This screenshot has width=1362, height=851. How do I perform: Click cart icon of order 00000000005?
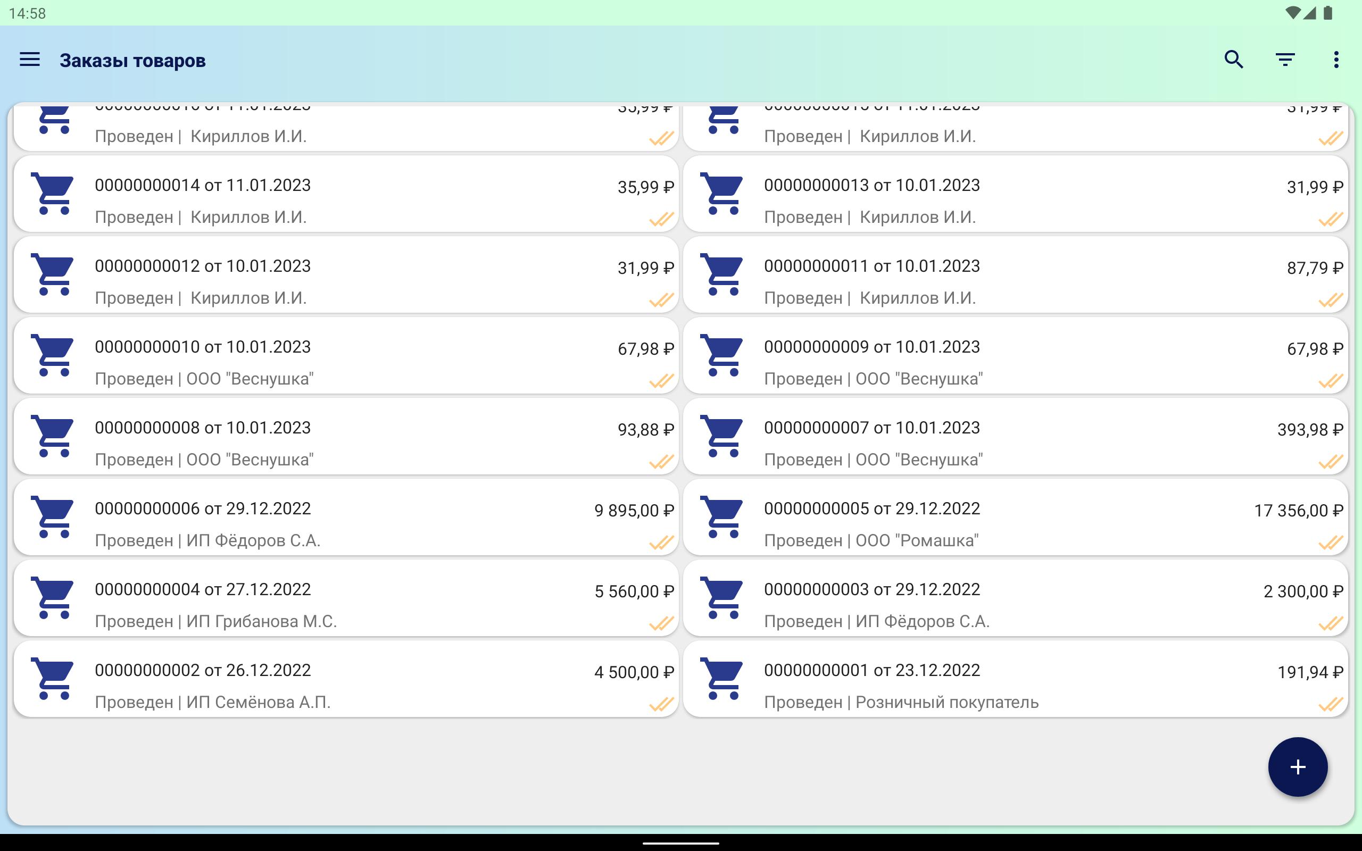click(x=722, y=516)
